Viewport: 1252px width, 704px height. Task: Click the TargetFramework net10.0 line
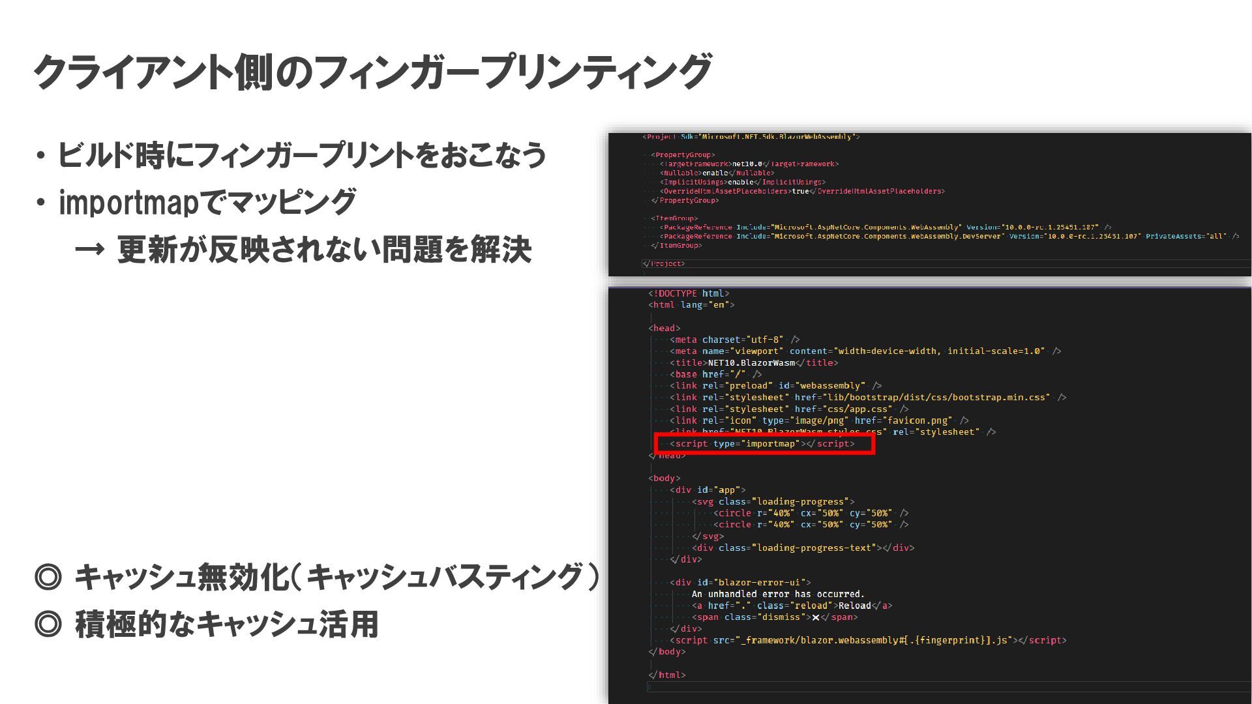749,164
